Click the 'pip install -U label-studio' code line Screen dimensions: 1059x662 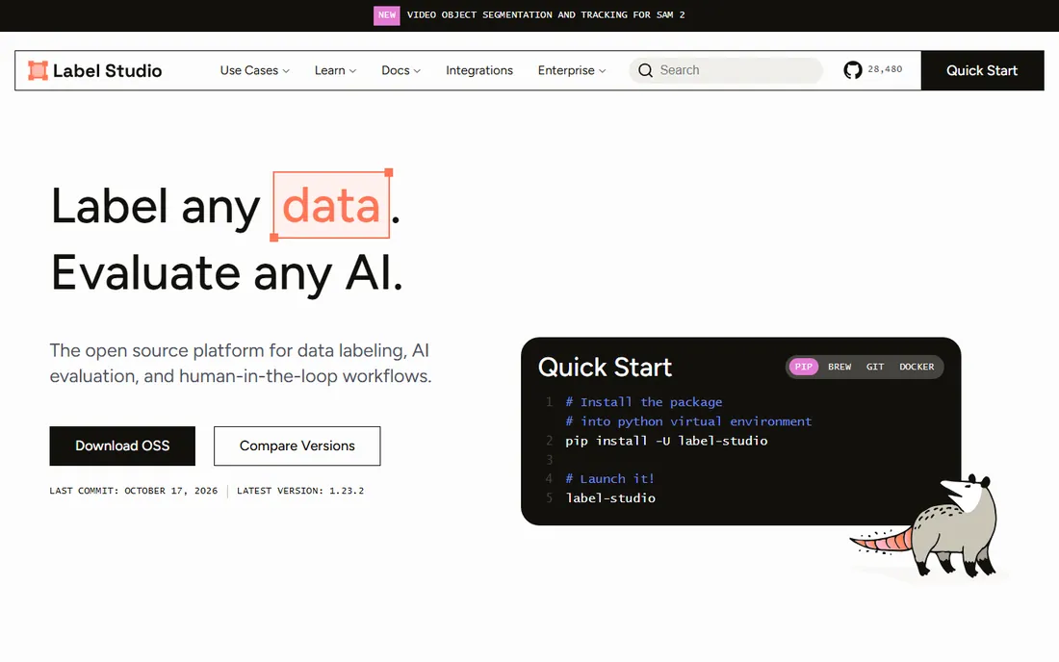(x=666, y=441)
